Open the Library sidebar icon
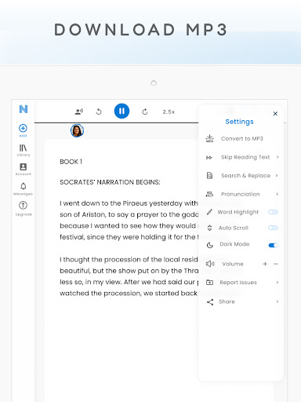Viewport: 301px width, 402px height. 23,148
